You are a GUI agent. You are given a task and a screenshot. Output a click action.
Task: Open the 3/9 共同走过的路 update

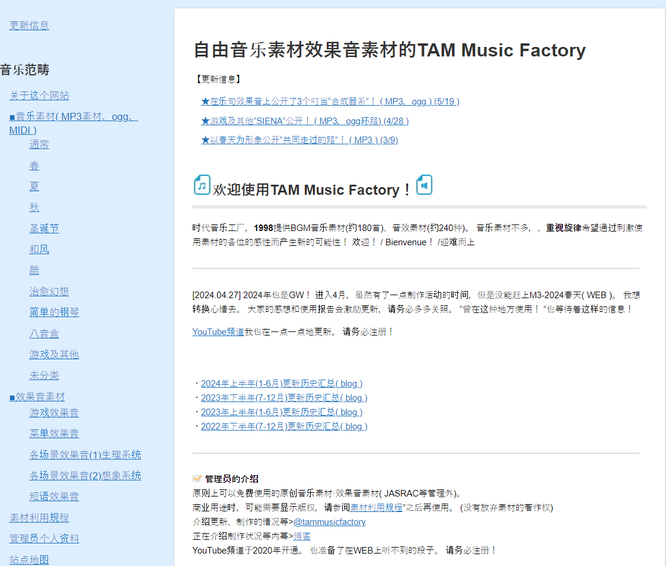(299, 140)
